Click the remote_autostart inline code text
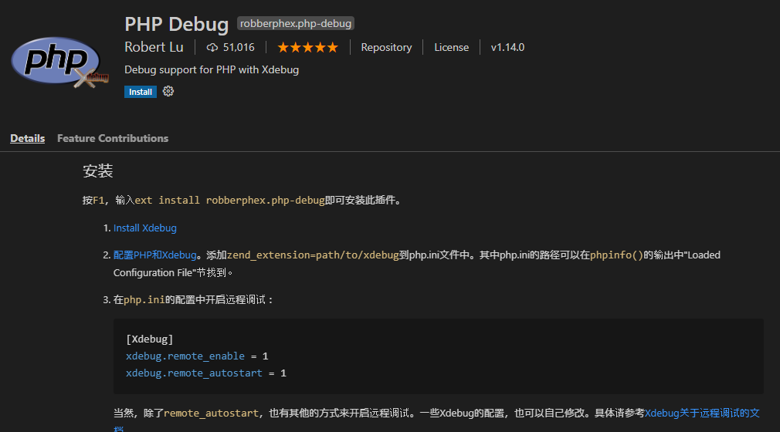This screenshot has height=432, width=780. pos(211,413)
